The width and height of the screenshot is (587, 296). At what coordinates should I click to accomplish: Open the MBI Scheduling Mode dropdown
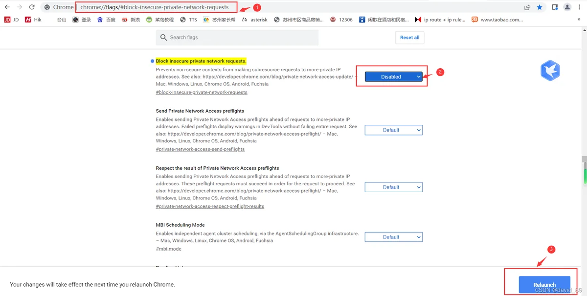(x=393, y=237)
